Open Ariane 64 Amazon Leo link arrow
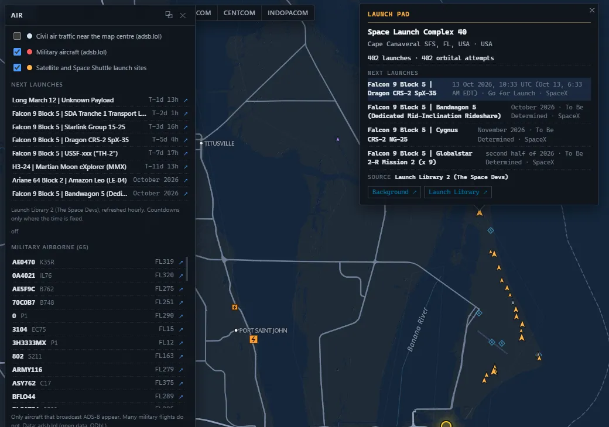Image resolution: width=609 pixels, height=427 pixels. click(x=186, y=180)
